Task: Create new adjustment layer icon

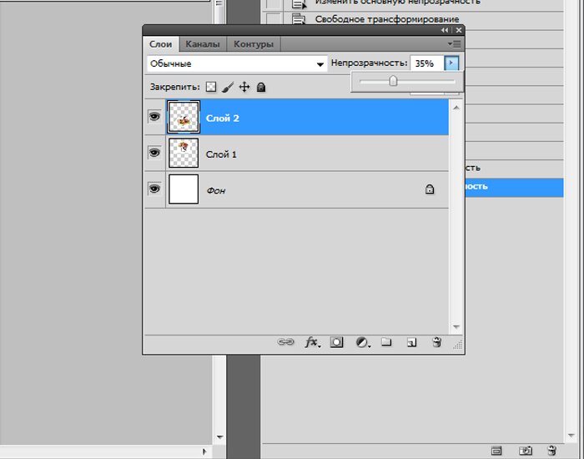Action: click(362, 342)
